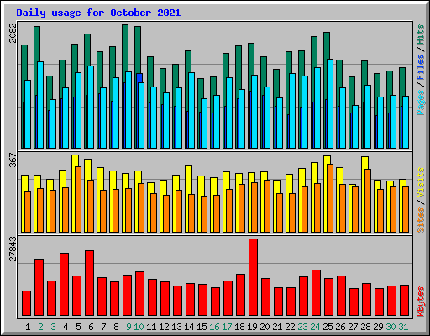Screen dimensions: 430x336
Task: Click the yellow visits bar for day 1
Action: point(23,203)
